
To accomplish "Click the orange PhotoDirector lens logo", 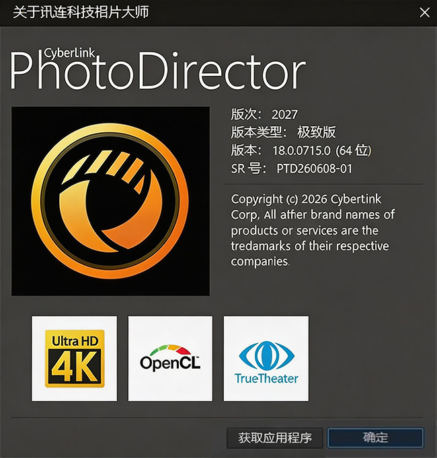I will [110, 201].
